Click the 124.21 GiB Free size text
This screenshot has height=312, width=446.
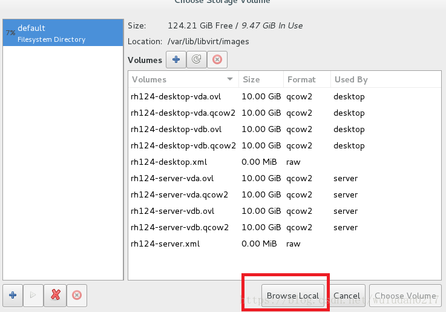click(200, 25)
